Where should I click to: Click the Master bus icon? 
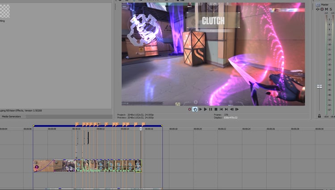click(x=318, y=4)
